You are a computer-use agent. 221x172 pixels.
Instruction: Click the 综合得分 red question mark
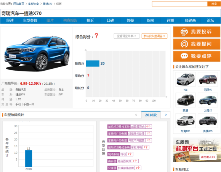coord(96,36)
